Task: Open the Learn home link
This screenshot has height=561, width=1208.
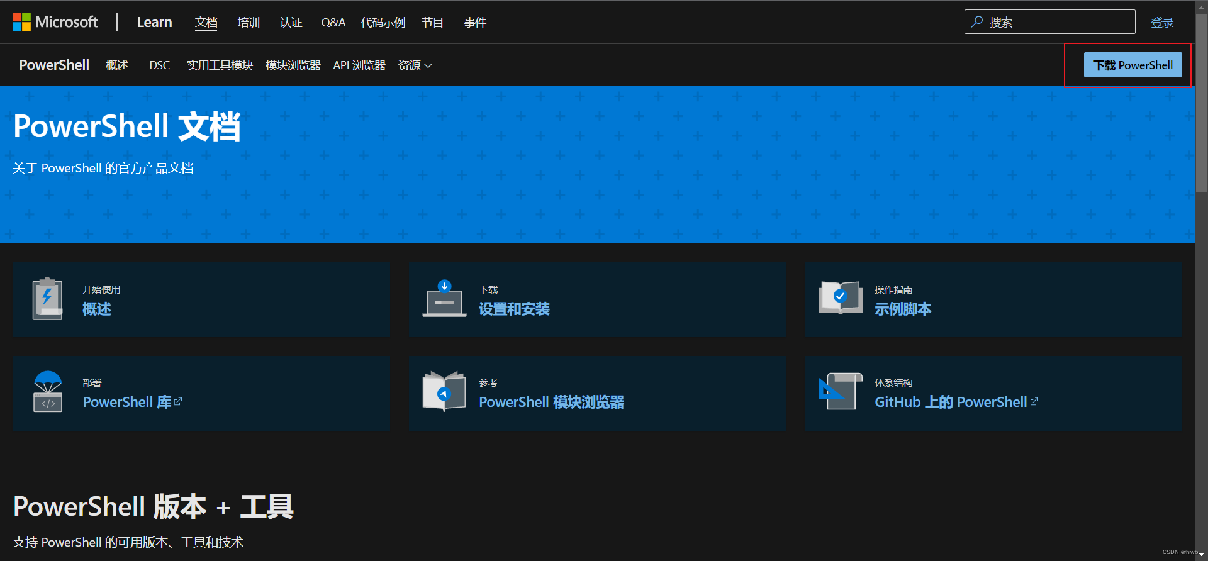Action: [x=154, y=22]
